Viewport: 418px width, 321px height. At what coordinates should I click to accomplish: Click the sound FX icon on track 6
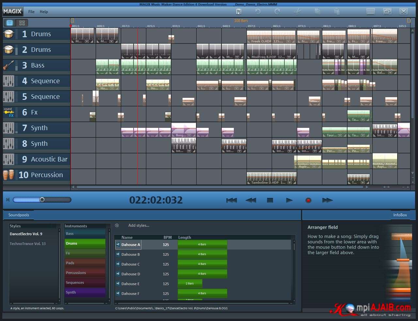tap(9, 112)
